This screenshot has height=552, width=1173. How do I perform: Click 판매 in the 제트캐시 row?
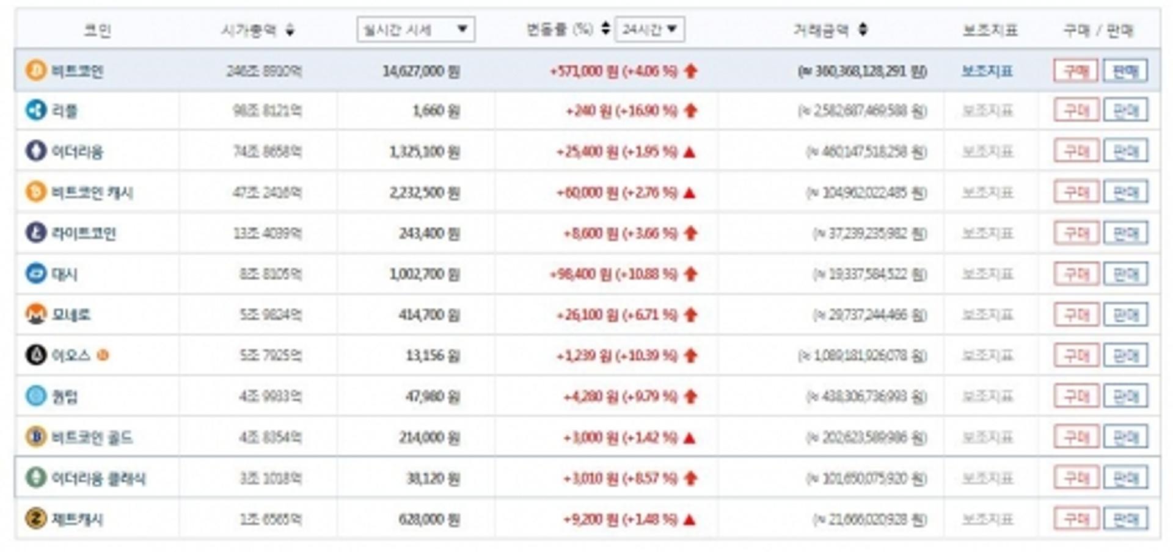click(x=1125, y=518)
